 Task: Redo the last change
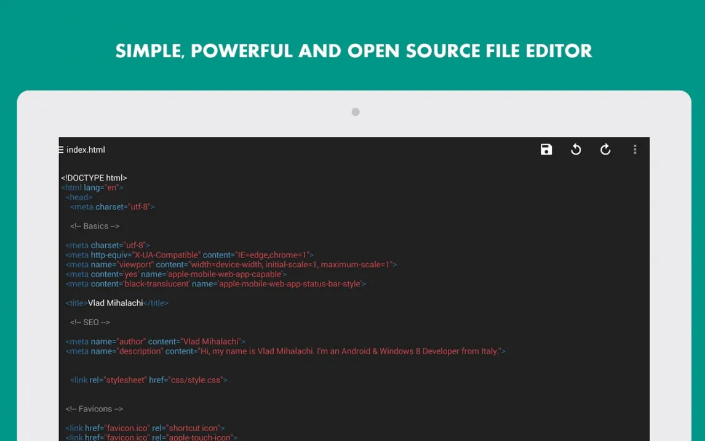pyautogui.click(x=605, y=150)
